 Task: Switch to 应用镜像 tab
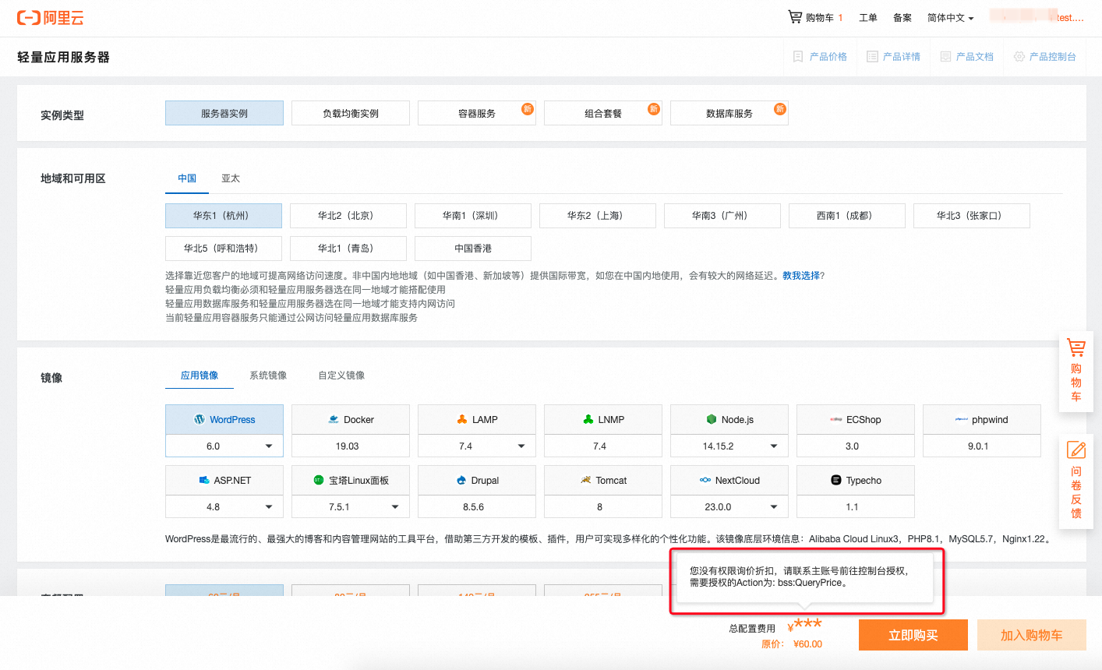point(200,376)
